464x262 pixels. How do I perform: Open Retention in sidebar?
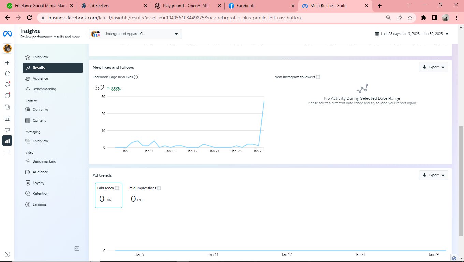click(x=53, y=193)
